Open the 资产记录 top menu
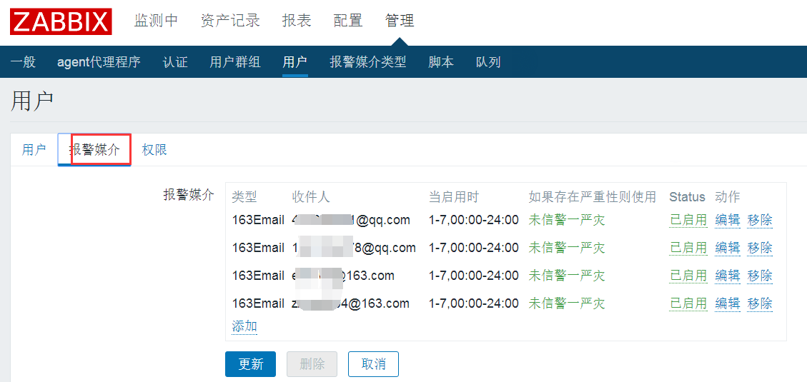The image size is (807, 382). click(x=230, y=21)
